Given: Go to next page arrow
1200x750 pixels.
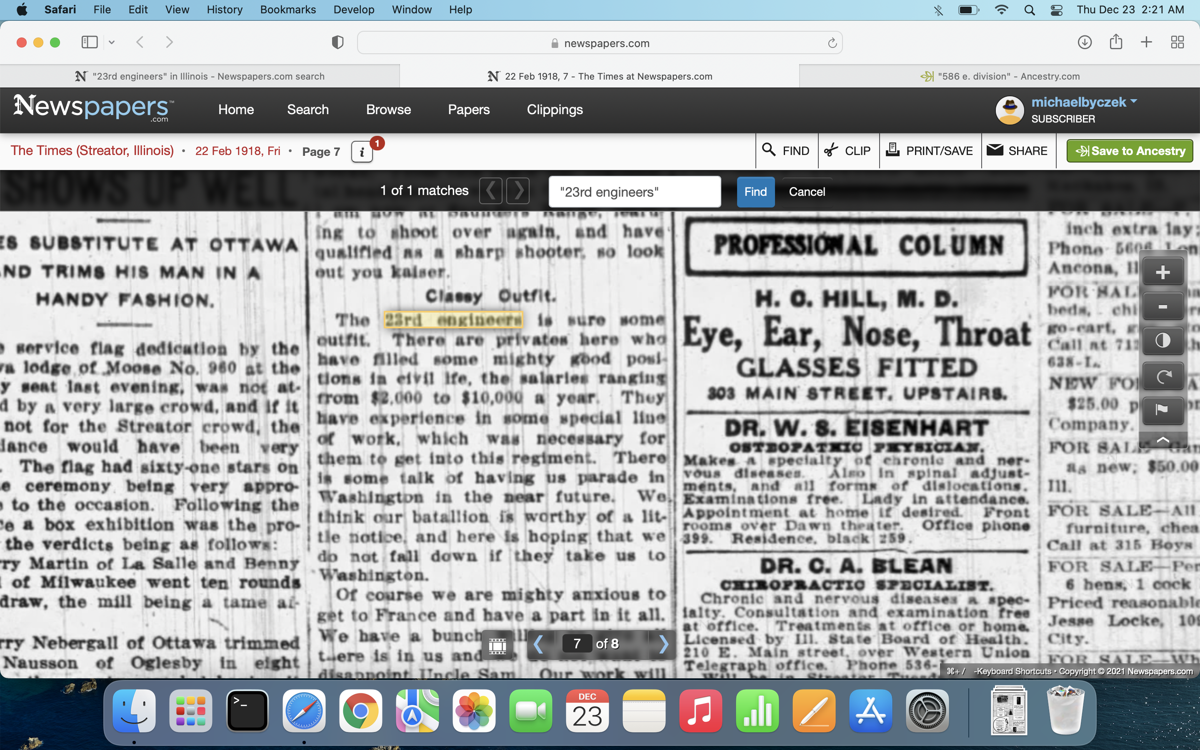Looking at the screenshot, I should (x=663, y=644).
